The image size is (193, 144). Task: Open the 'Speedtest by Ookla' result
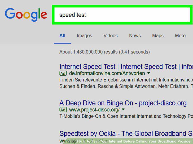(126, 133)
